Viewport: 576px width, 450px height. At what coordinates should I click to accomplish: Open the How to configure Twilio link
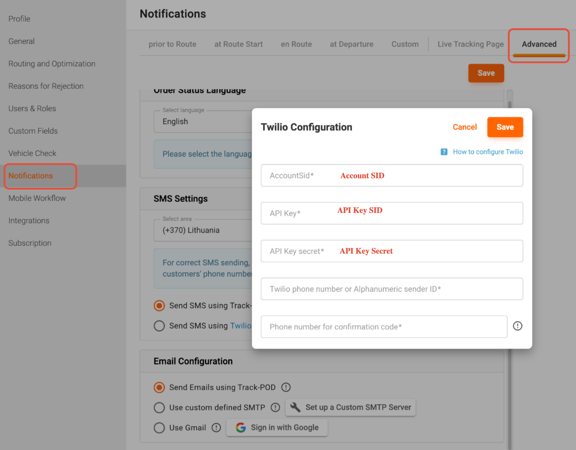[488, 152]
